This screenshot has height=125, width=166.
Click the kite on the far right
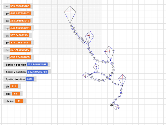point(122,80)
